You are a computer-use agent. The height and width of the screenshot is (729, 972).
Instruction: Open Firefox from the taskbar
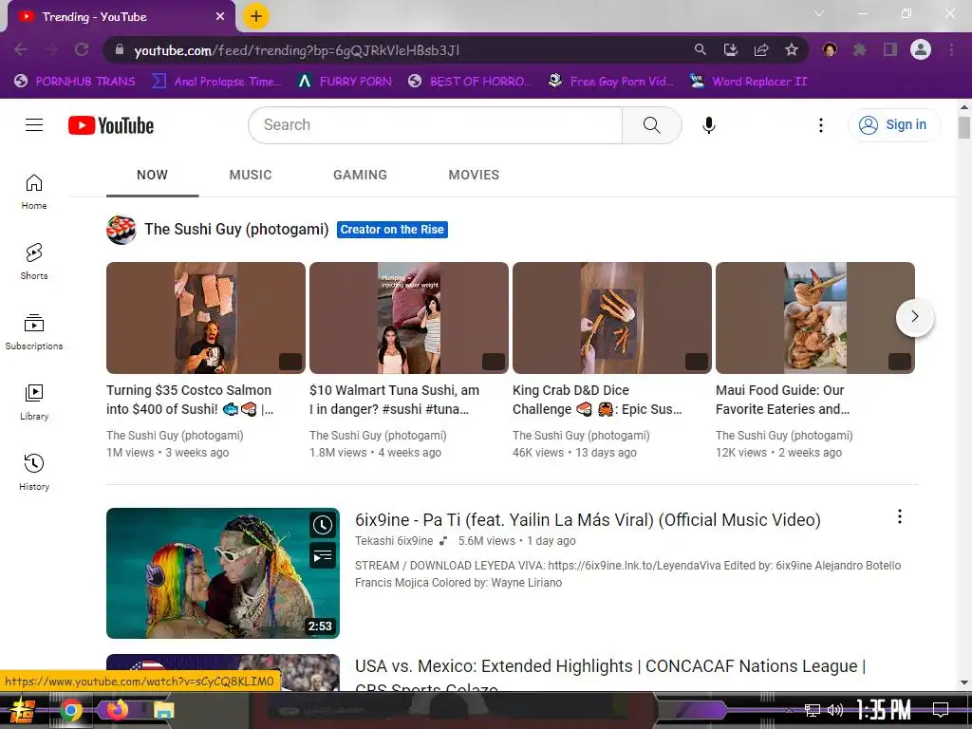click(x=117, y=710)
